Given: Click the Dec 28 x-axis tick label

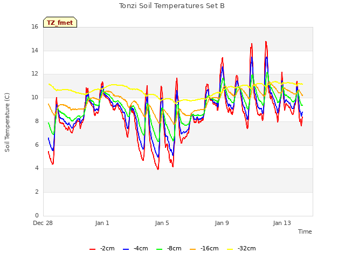Looking at the screenshot, I should 43,223.
